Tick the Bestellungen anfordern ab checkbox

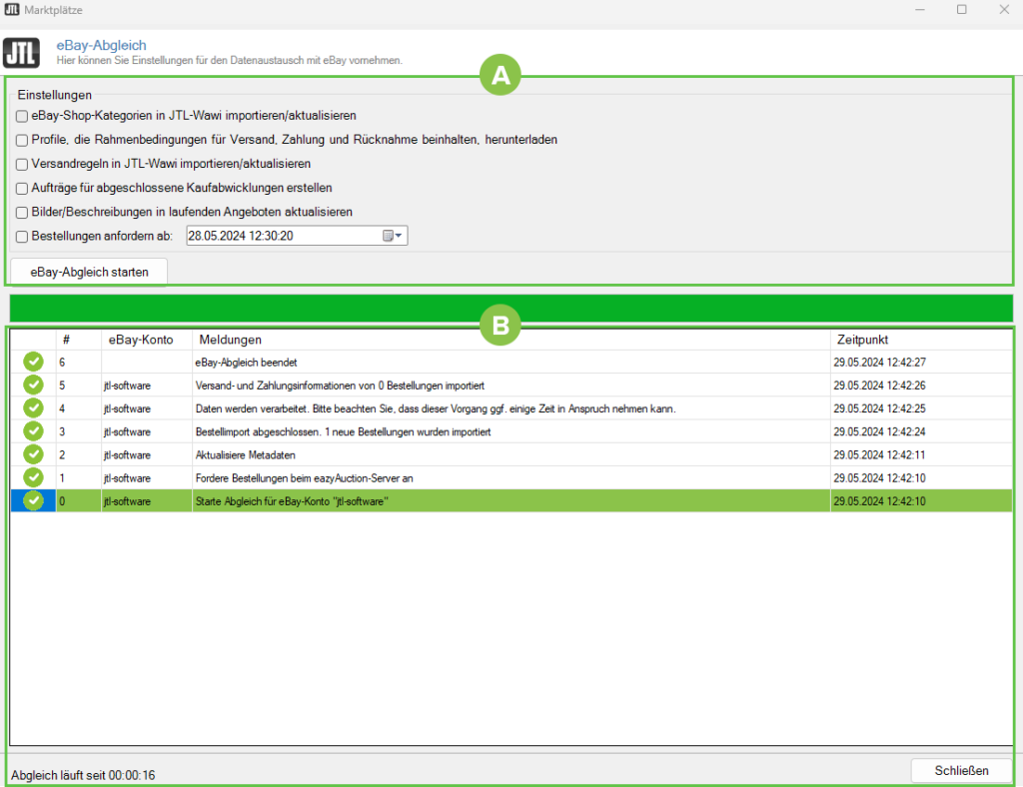(22, 237)
